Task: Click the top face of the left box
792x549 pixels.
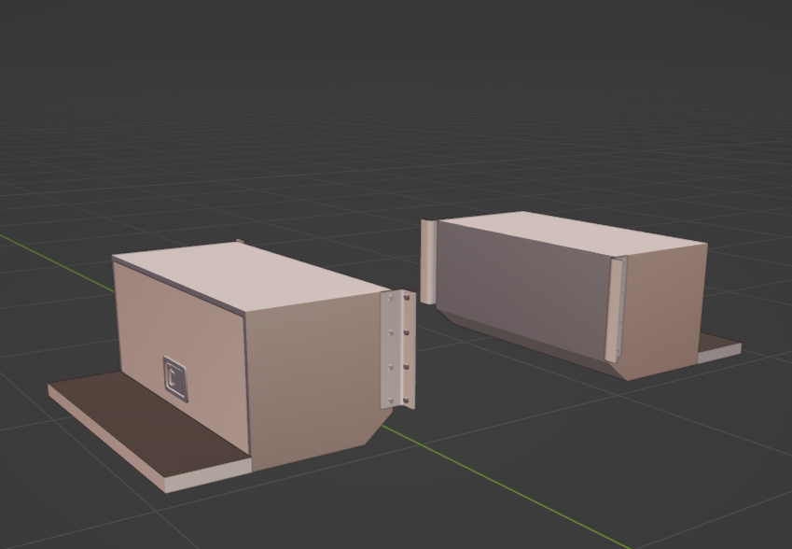Action: pos(251,277)
